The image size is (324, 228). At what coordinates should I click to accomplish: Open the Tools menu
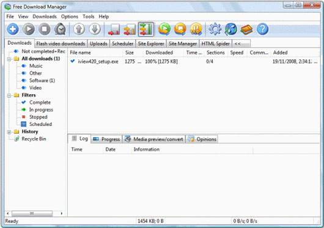(x=89, y=17)
